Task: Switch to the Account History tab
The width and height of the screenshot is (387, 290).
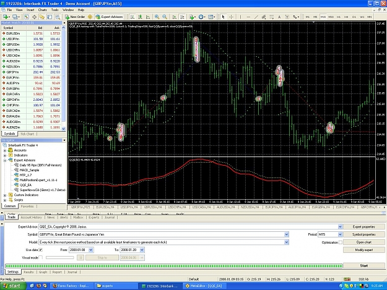Action: 32,217
